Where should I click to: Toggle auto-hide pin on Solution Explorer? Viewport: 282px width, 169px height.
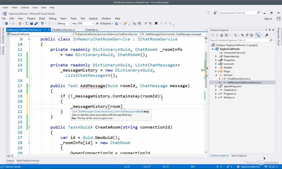[x=270, y=30]
